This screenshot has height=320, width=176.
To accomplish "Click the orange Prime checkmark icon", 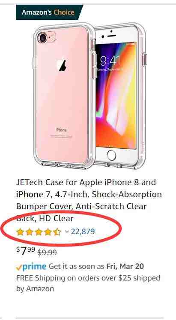I will 19,267.
